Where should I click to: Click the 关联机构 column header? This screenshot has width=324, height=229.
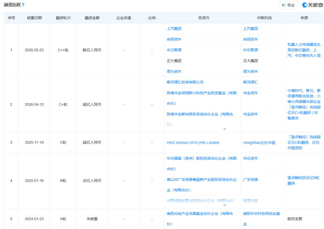264,18
